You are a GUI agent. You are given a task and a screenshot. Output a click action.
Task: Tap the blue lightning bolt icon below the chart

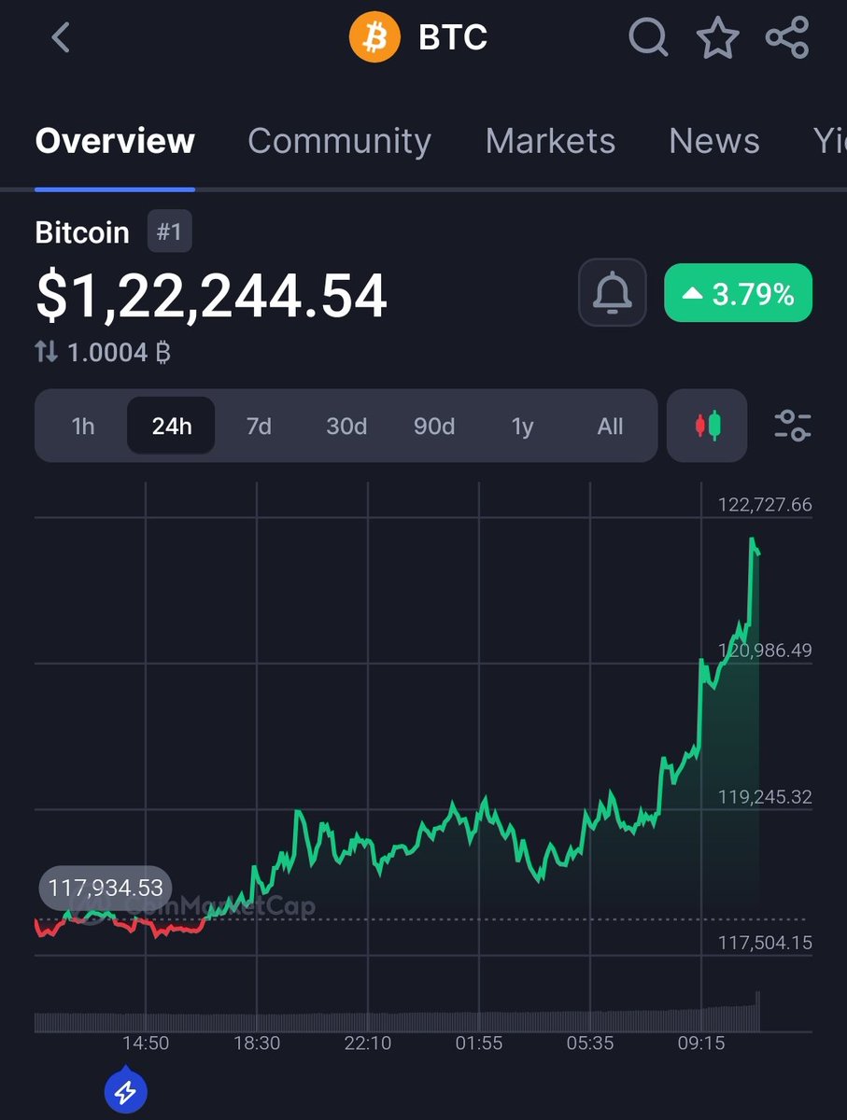pyautogui.click(x=126, y=1091)
